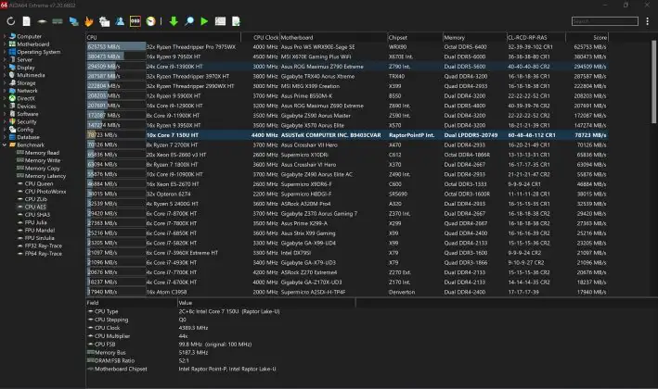Open the OSD panel toolbar icon
The width and height of the screenshot is (658, 389).
pos(135,21)
